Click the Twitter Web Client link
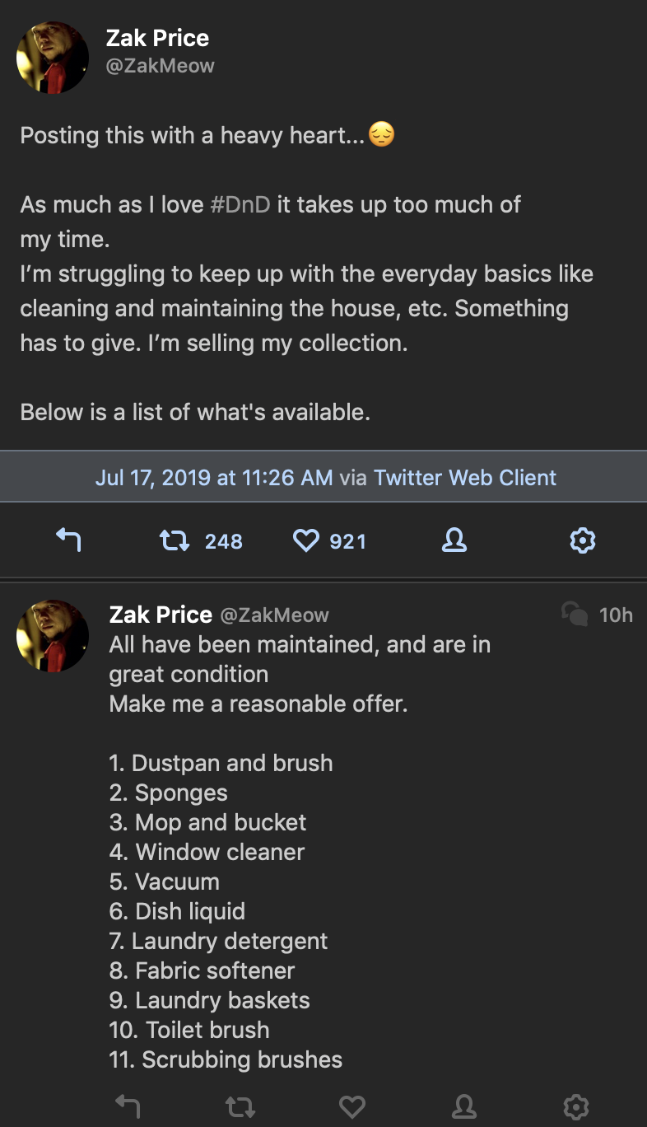Viewport: 647px width, 1127px height. 465,478
